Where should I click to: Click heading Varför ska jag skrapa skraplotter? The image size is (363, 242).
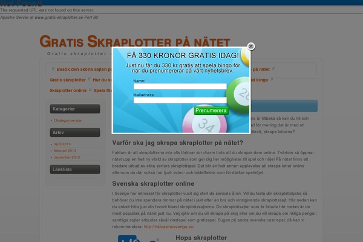click(x=177, y=143)
